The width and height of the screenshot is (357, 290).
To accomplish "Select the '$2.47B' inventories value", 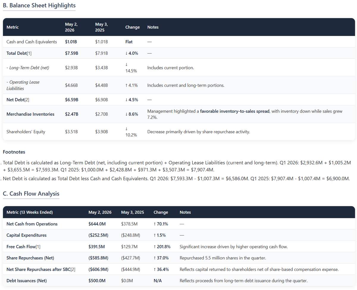I will 71,114.
